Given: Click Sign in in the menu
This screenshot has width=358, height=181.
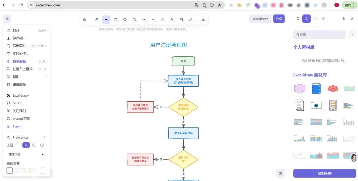Looking at the screenshot, I should (x=27, y=126).
